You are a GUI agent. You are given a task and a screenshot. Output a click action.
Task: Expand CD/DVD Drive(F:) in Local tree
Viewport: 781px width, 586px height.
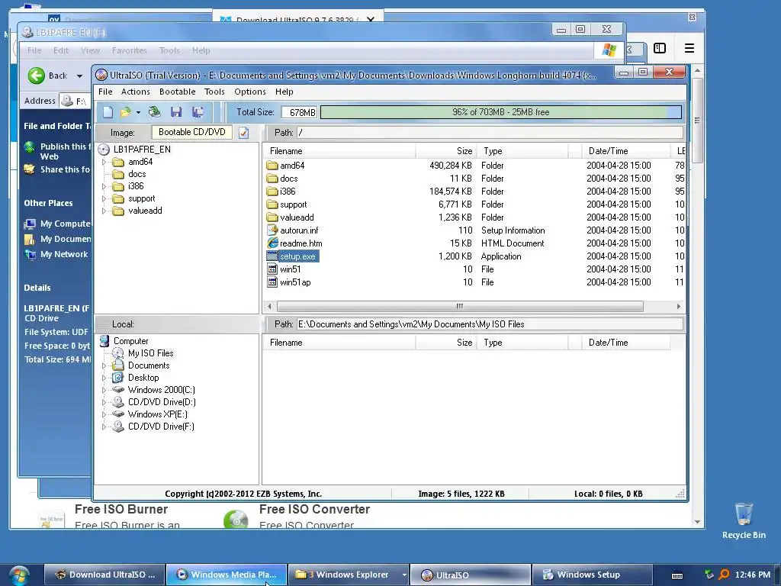click(x=104, y=427)
